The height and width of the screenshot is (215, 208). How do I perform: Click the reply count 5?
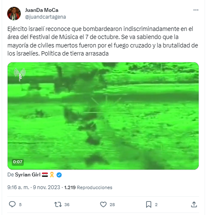(20, 204)
